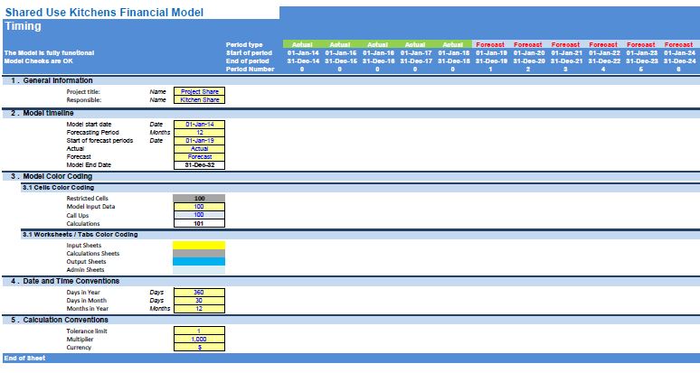Click the 'End of Sheet' footer bar text

tap(24, 358)
